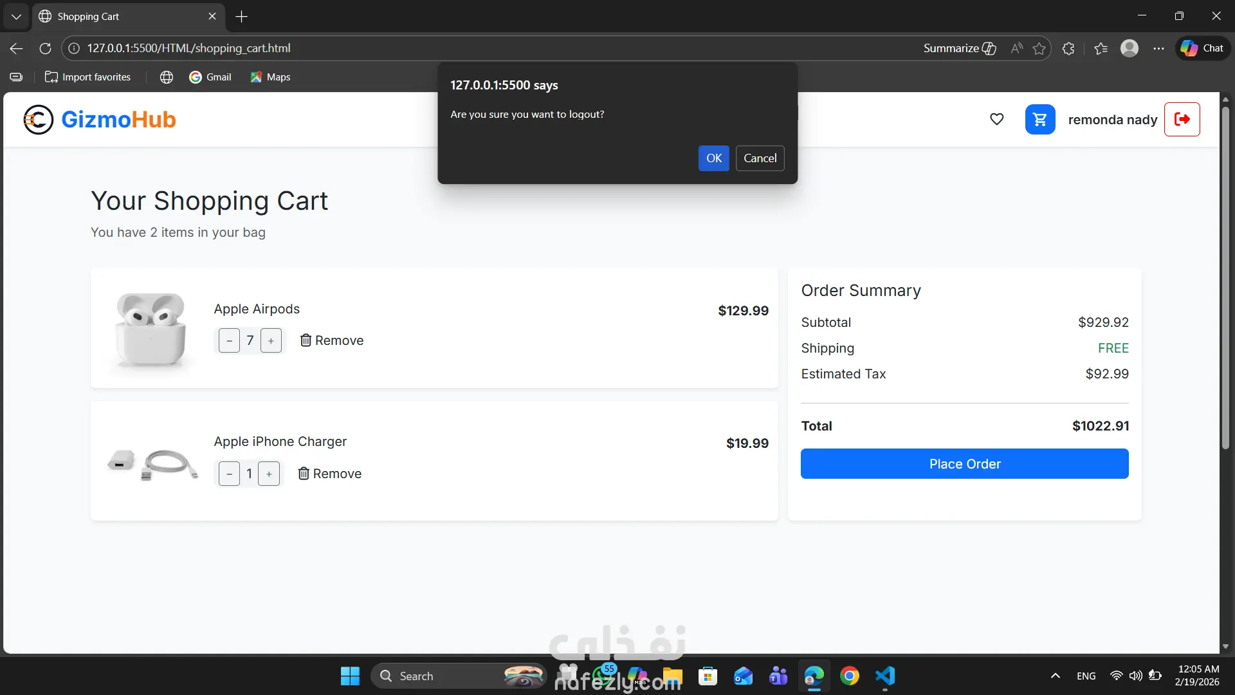Click the page vertical scrollbar
Viewport: 1235px width, 695px height.
click(x=1225, y=277)
